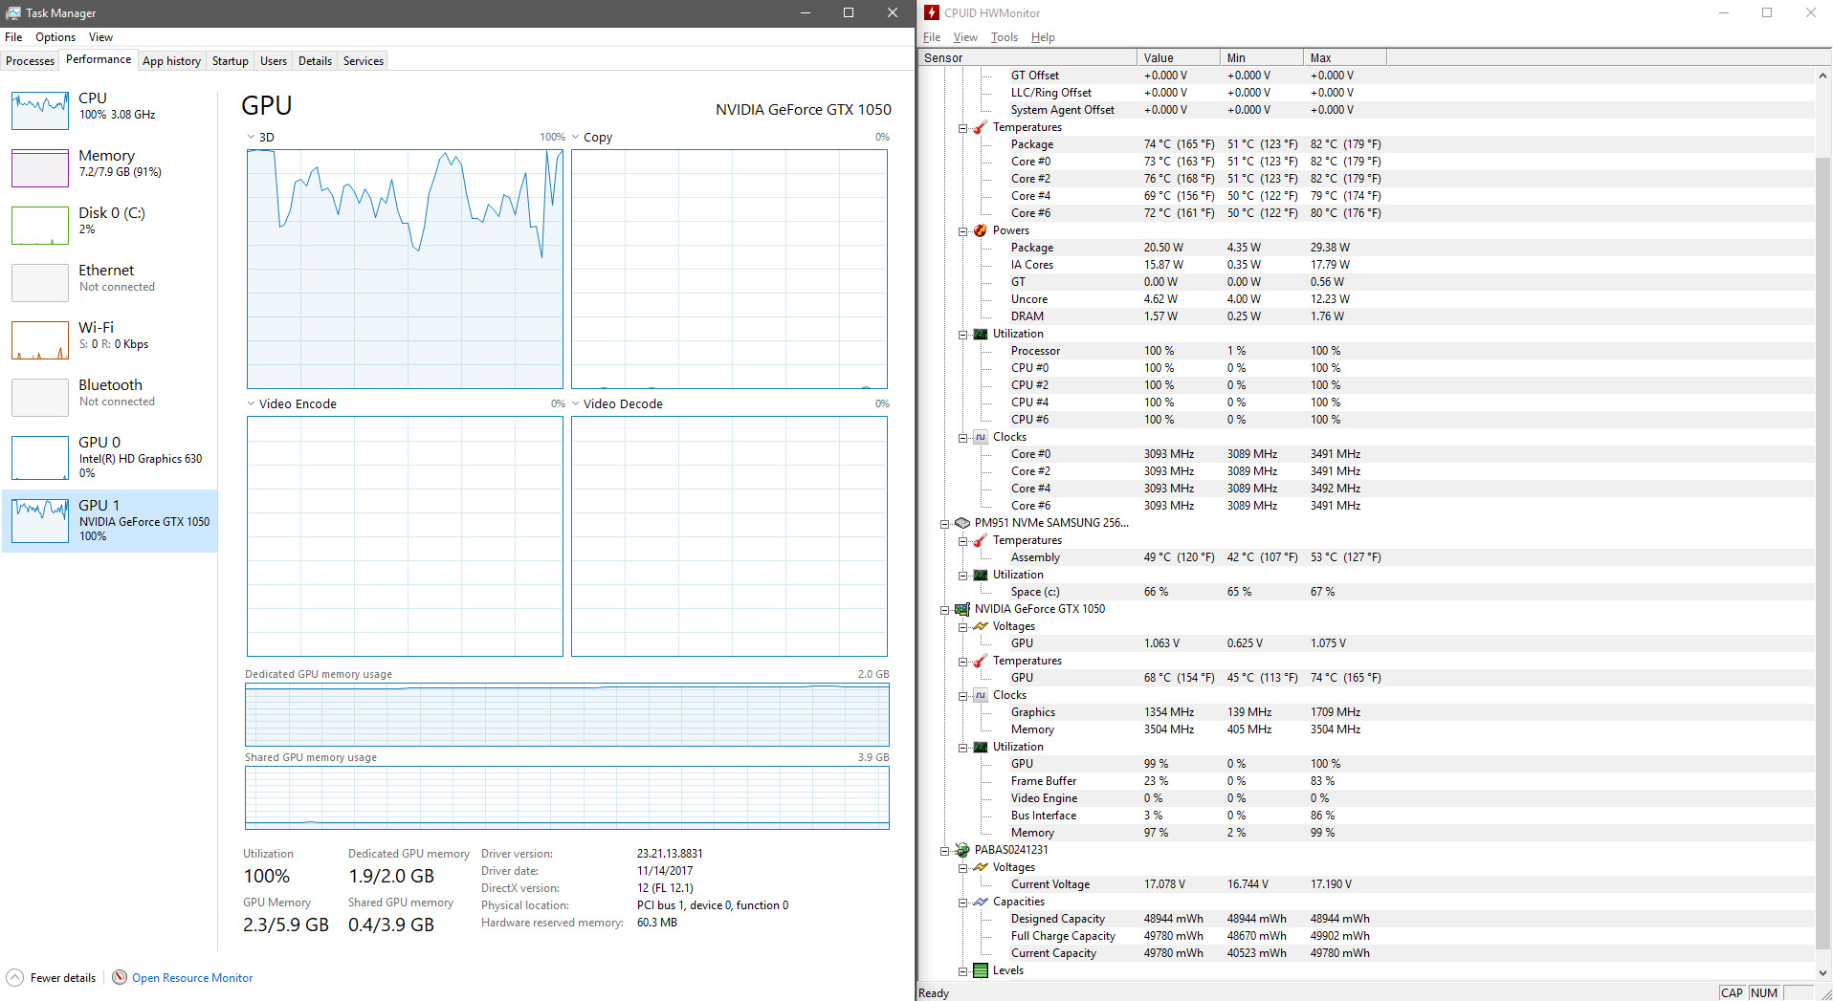Click the PABAS0241231 battery icon
This screenshot has height=1001, width=1833.
961,850
